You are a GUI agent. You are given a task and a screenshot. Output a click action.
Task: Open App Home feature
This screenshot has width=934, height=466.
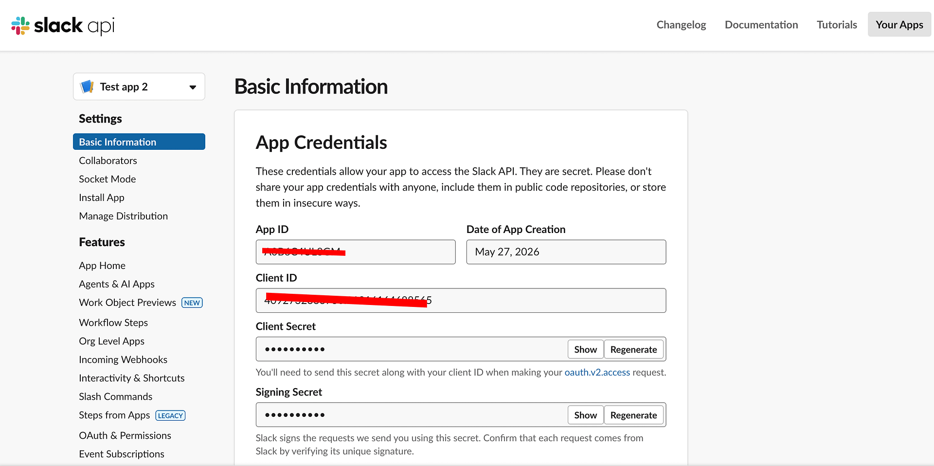click(x=102, y=266)
